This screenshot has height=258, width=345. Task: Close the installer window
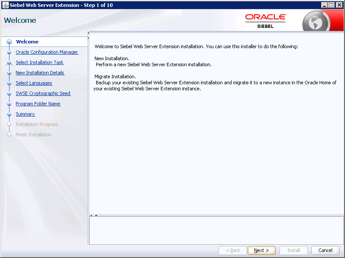[x=339, y=5]
